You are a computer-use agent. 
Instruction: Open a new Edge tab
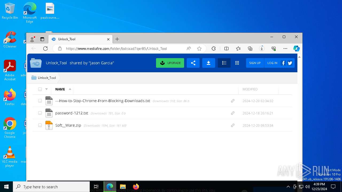(x=117, y=39)
